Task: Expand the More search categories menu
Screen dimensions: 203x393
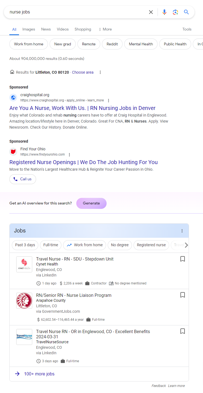Action: click(x=105, y=29)
